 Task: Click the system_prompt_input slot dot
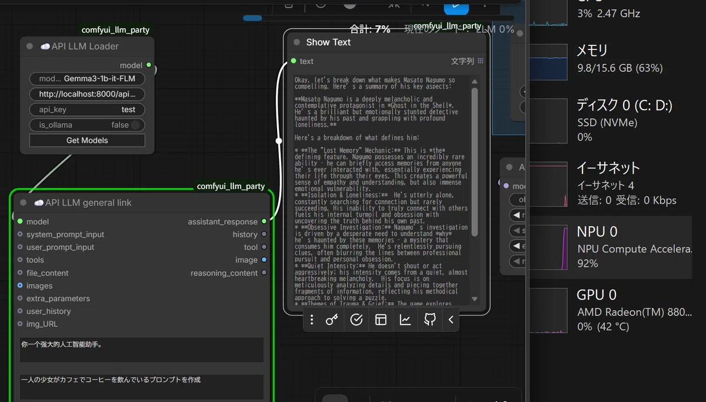pyautogui.click(x=20, y=234)
